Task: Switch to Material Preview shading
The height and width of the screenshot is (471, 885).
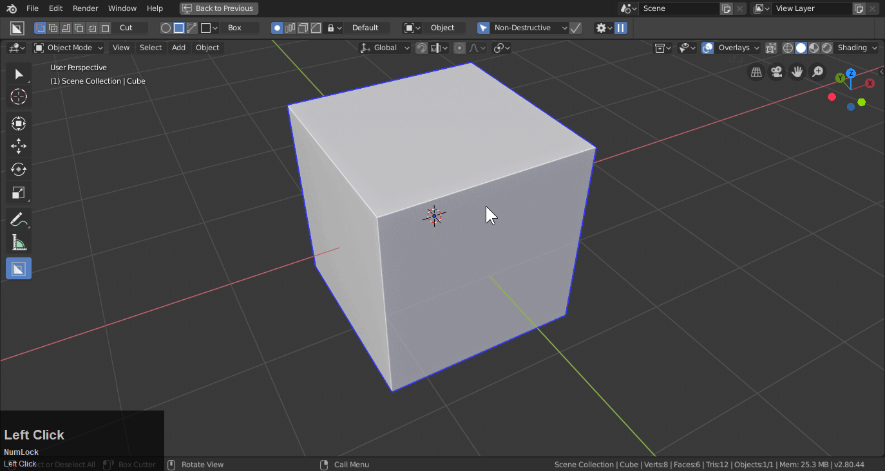Action: [814, 48]
